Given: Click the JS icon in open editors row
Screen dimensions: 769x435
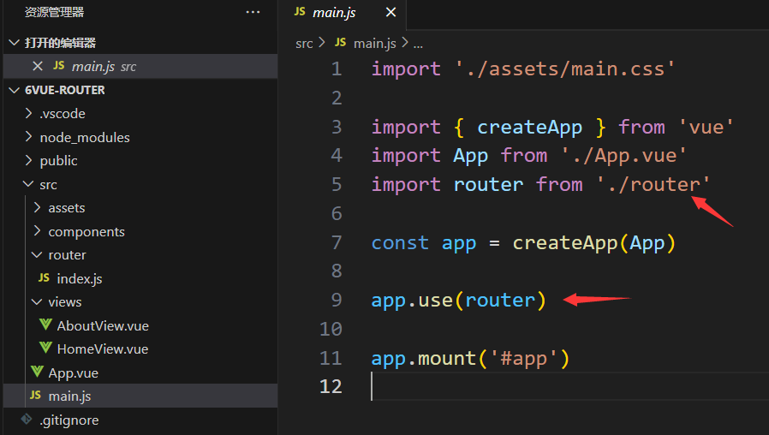Looking at the screenshot, I should click(x=59, y=66).
